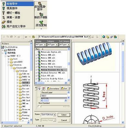Click the paste toolbar icon

[12, 37]
